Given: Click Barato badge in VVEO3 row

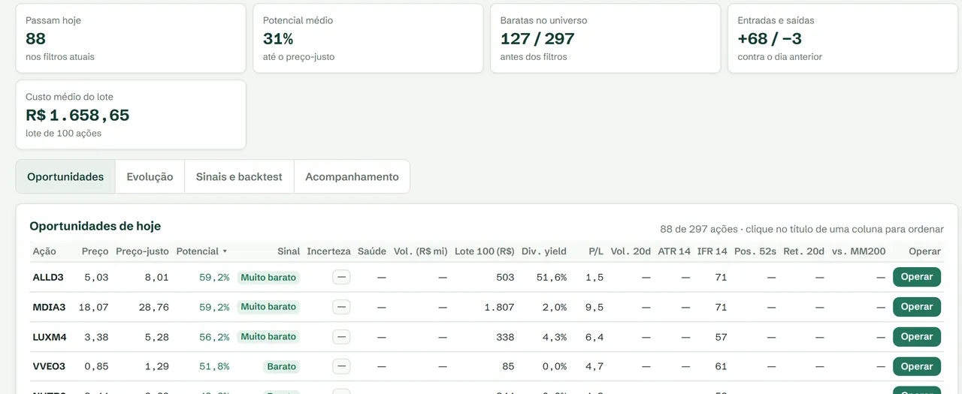Looking at the screenshot, I should click(x=281, y=366).
